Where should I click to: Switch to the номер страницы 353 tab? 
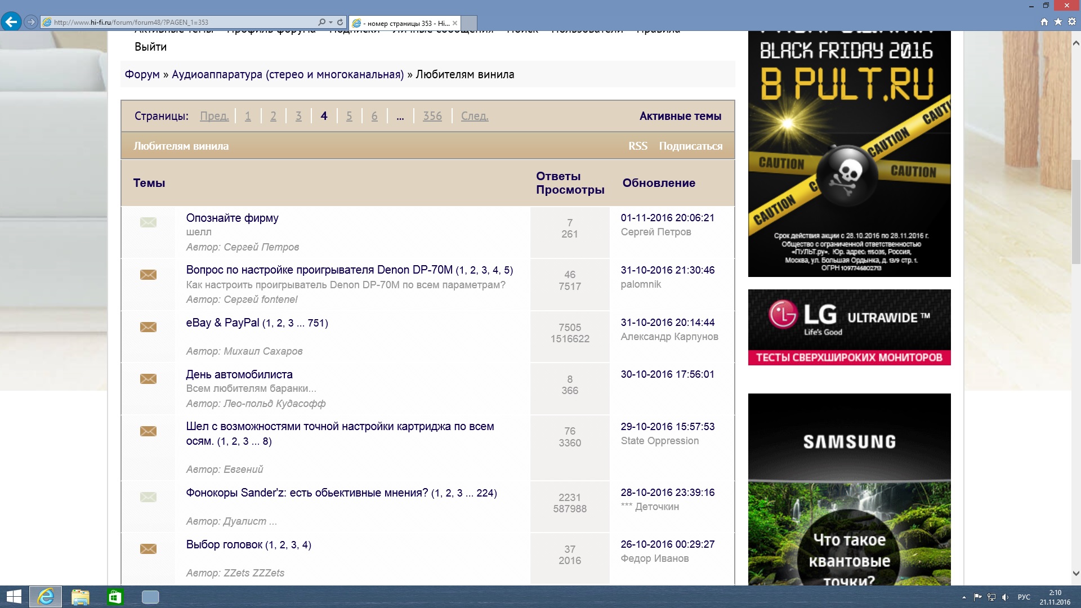tap(404, 23)
